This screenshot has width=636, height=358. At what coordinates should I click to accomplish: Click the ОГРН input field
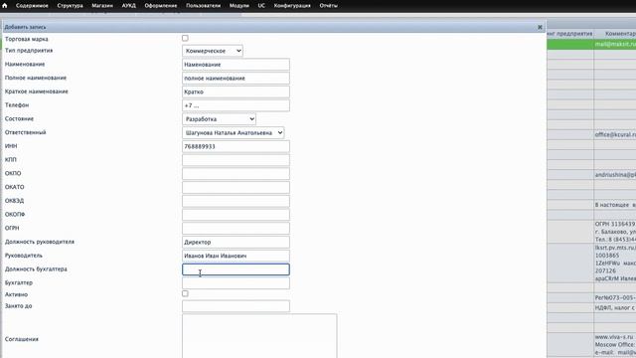tap(236, 228)
